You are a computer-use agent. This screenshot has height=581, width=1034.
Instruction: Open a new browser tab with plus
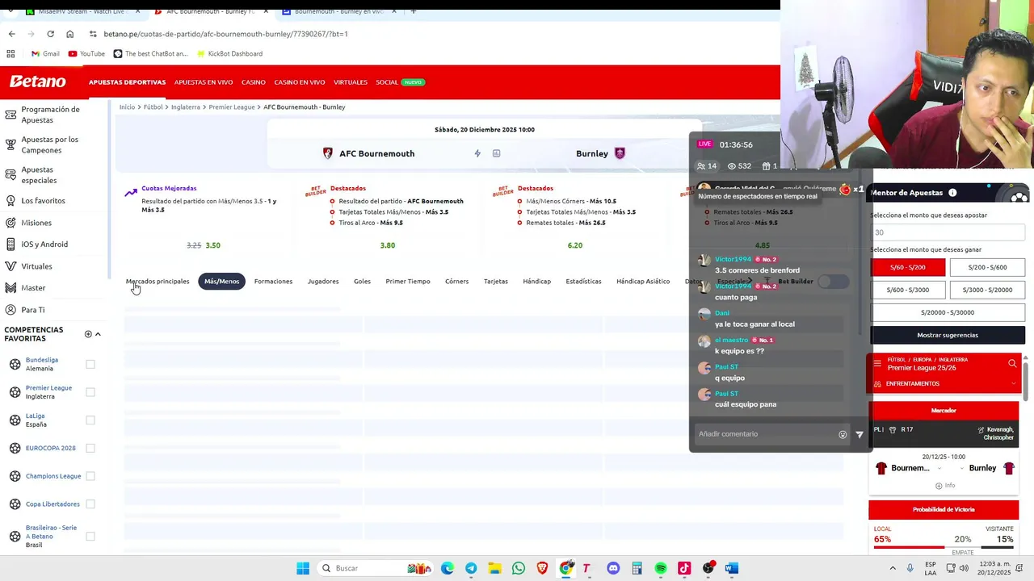click(413, 11)
